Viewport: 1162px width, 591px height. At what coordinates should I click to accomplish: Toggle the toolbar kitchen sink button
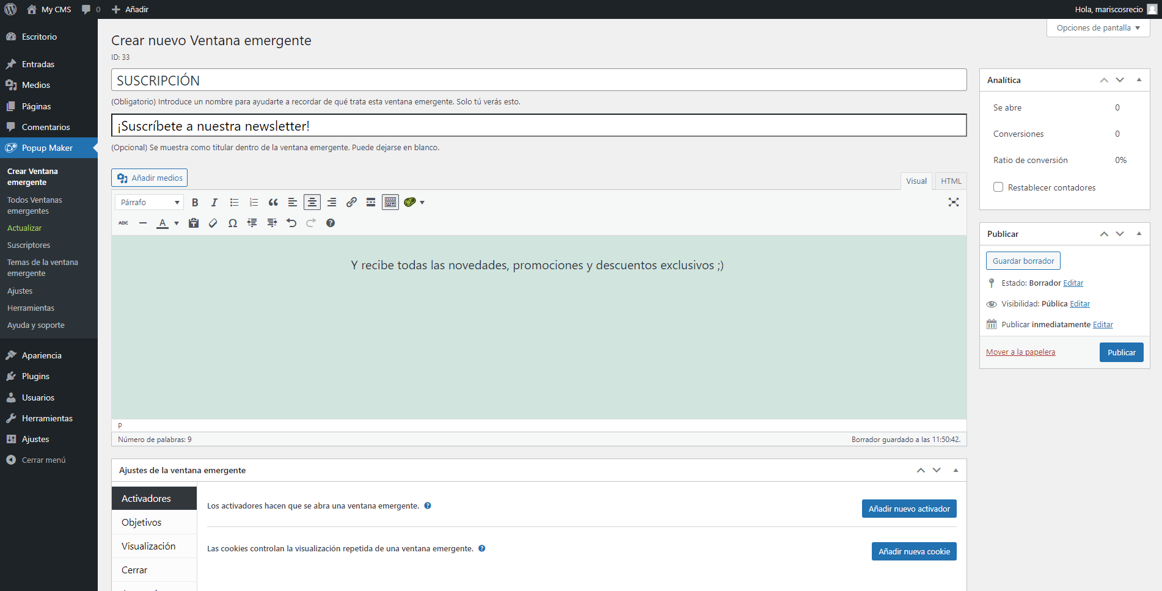coord(390,202)
